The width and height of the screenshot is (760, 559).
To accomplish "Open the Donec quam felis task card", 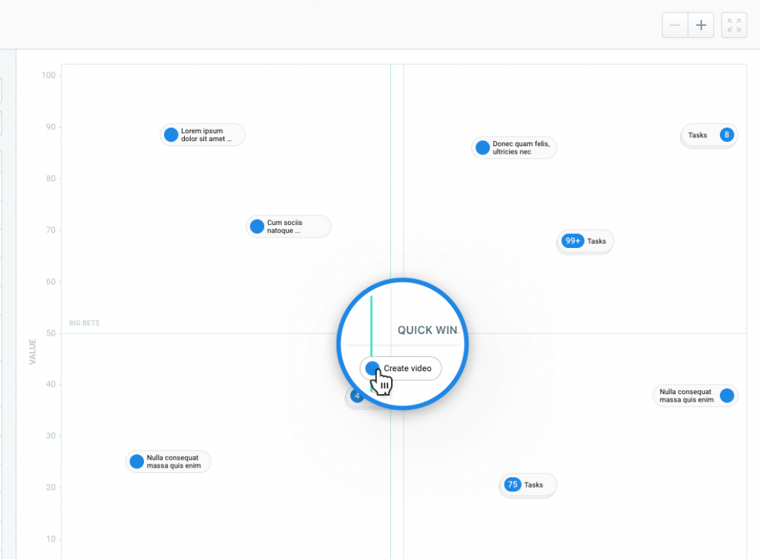I will 514,147.
